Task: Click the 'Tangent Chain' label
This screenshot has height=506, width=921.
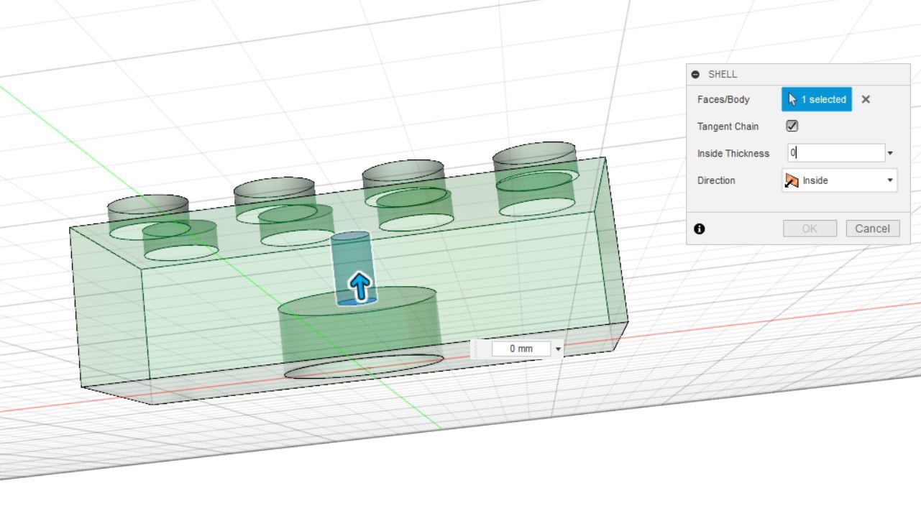Action: pyautogui.click(x=728, y=126)
